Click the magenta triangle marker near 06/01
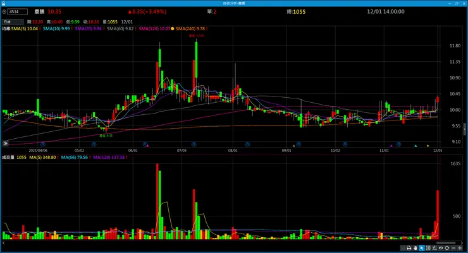This screenshot has height=253, width=468. (147, 146)
